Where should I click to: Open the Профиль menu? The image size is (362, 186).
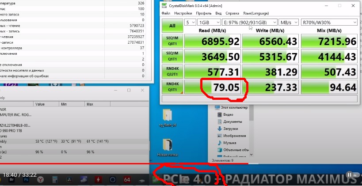[x=204, y=13]
